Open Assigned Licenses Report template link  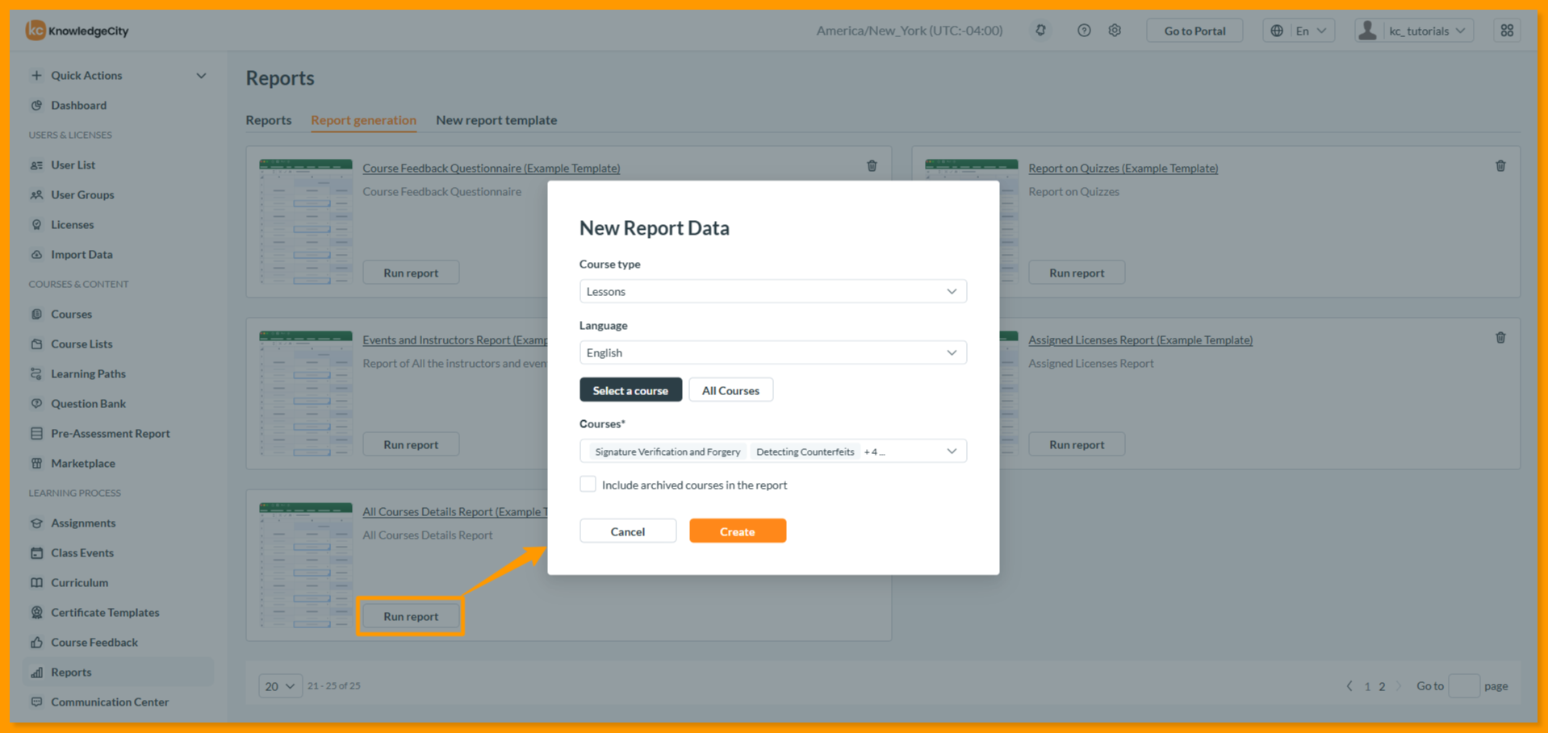[1140, 339]
